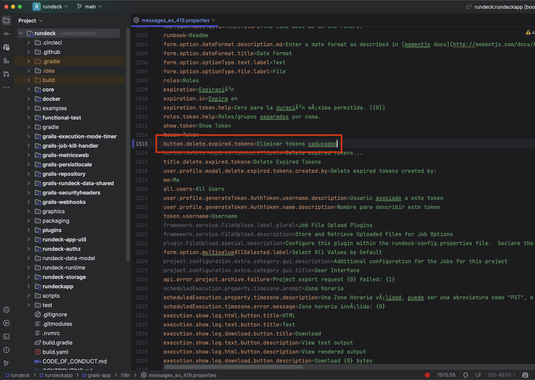Change ISO-8859-1 file encoding
The image size is (535, 380).
501,375
